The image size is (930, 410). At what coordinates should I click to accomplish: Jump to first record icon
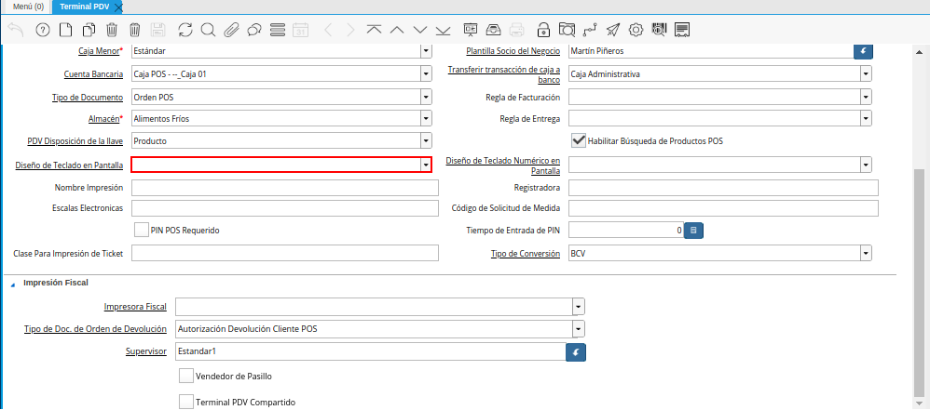374,30
